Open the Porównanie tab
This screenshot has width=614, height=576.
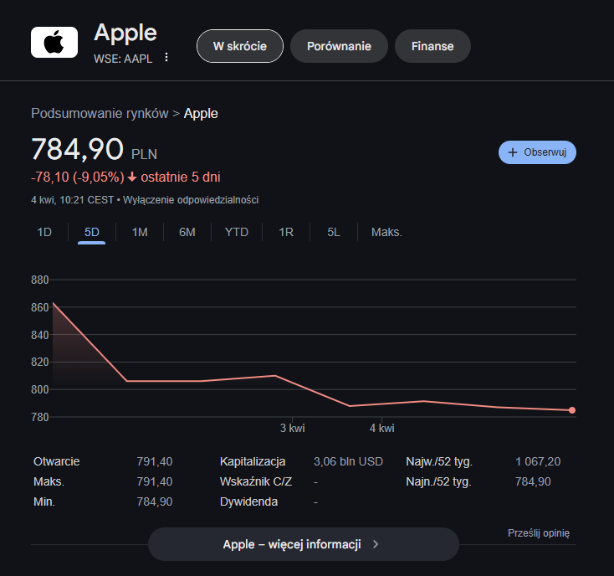[x=339, y=46]
